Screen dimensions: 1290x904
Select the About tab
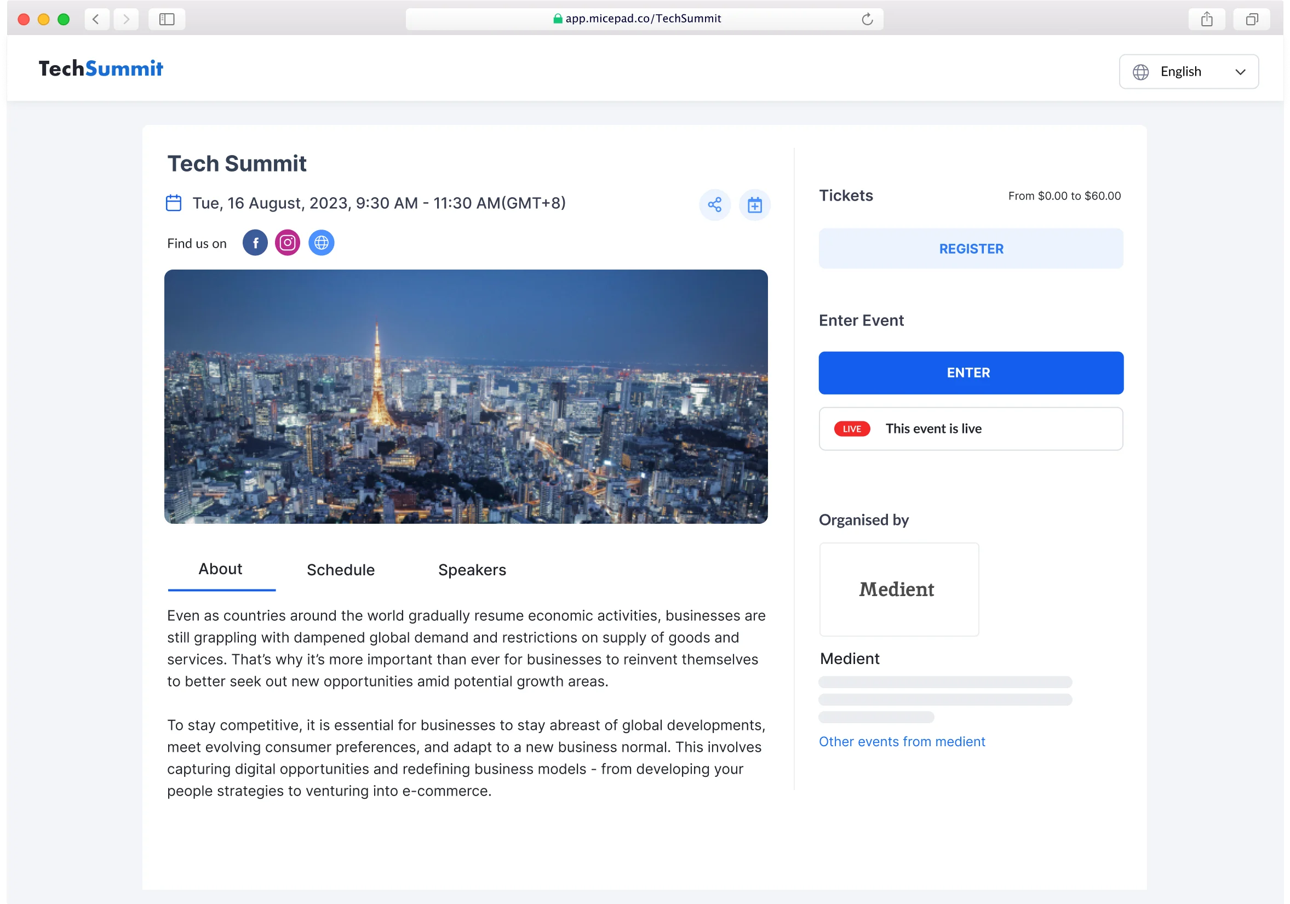point(220,569)
